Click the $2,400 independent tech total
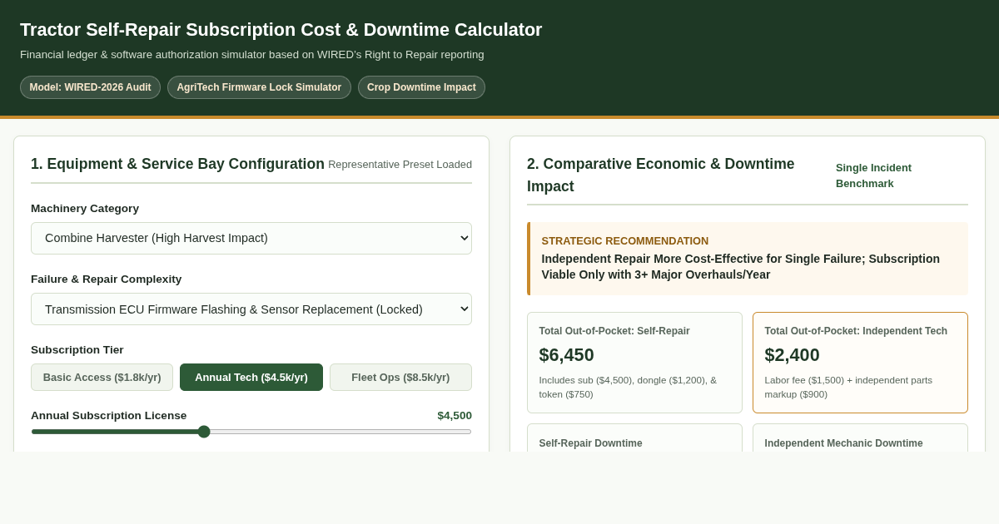 [x=792, y=355]
